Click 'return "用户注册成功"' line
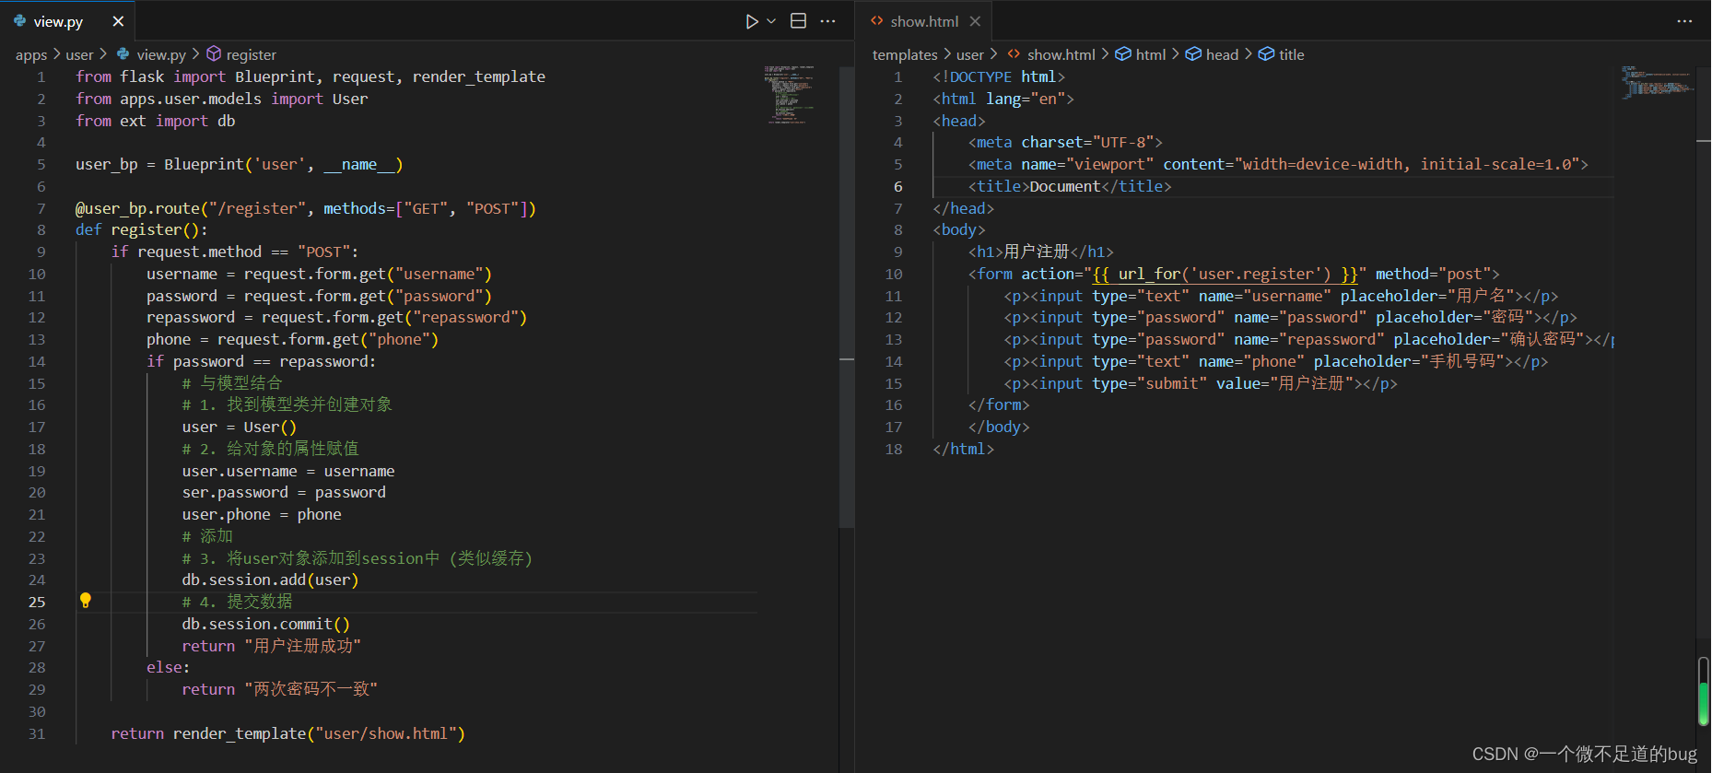 coord(271,646)
